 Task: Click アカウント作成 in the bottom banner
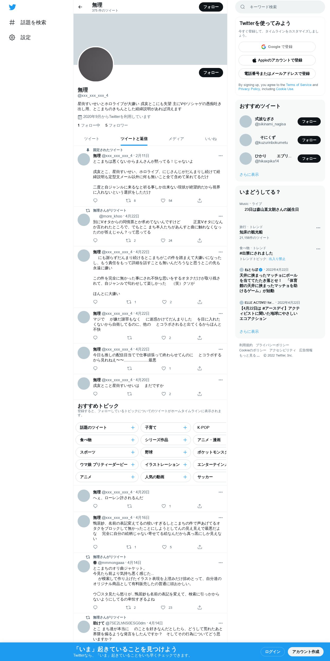pos(306,651)
